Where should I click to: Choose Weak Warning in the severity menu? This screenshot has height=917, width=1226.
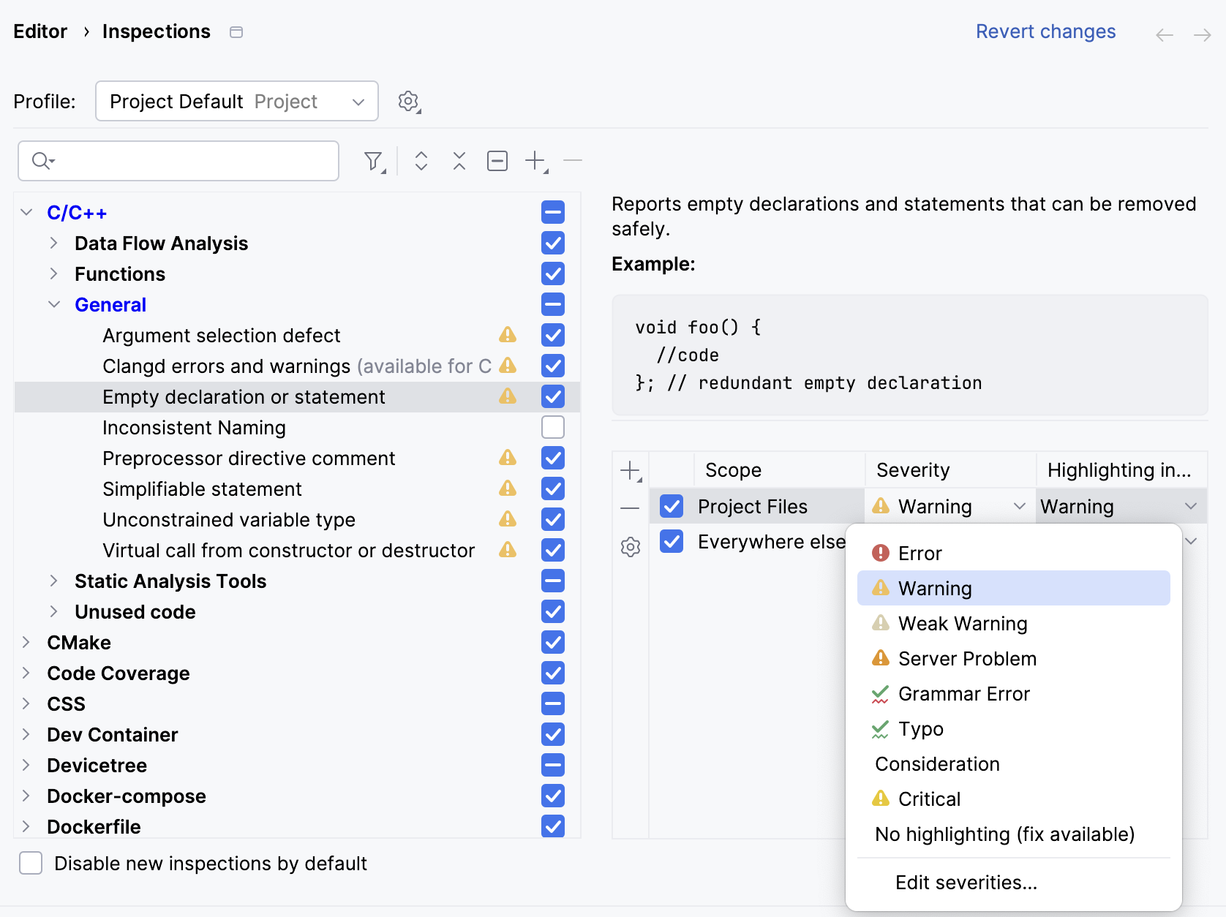[x=963, y=623]
